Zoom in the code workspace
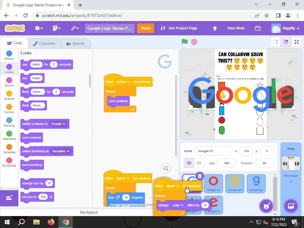Screen dimensions: 304x228 (166, 169)
